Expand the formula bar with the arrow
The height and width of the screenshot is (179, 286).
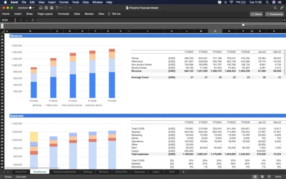[284, 20]
